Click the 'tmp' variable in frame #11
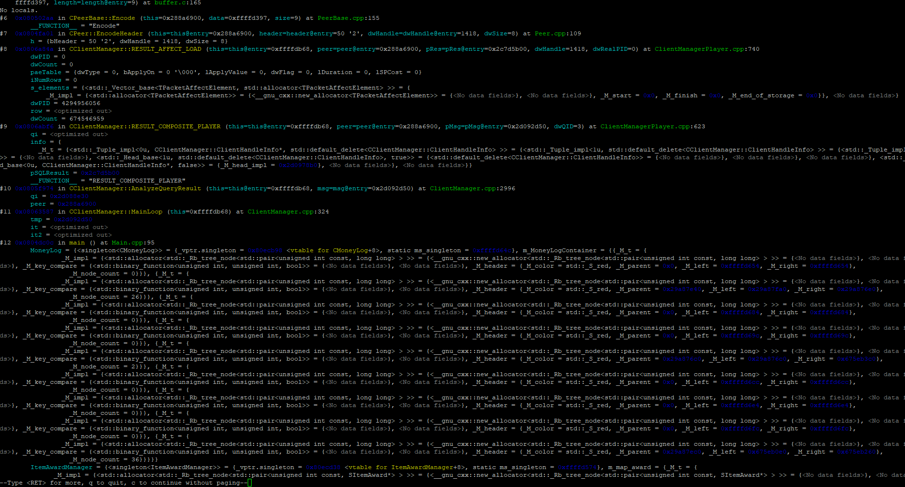 click(x=36, y=219)
